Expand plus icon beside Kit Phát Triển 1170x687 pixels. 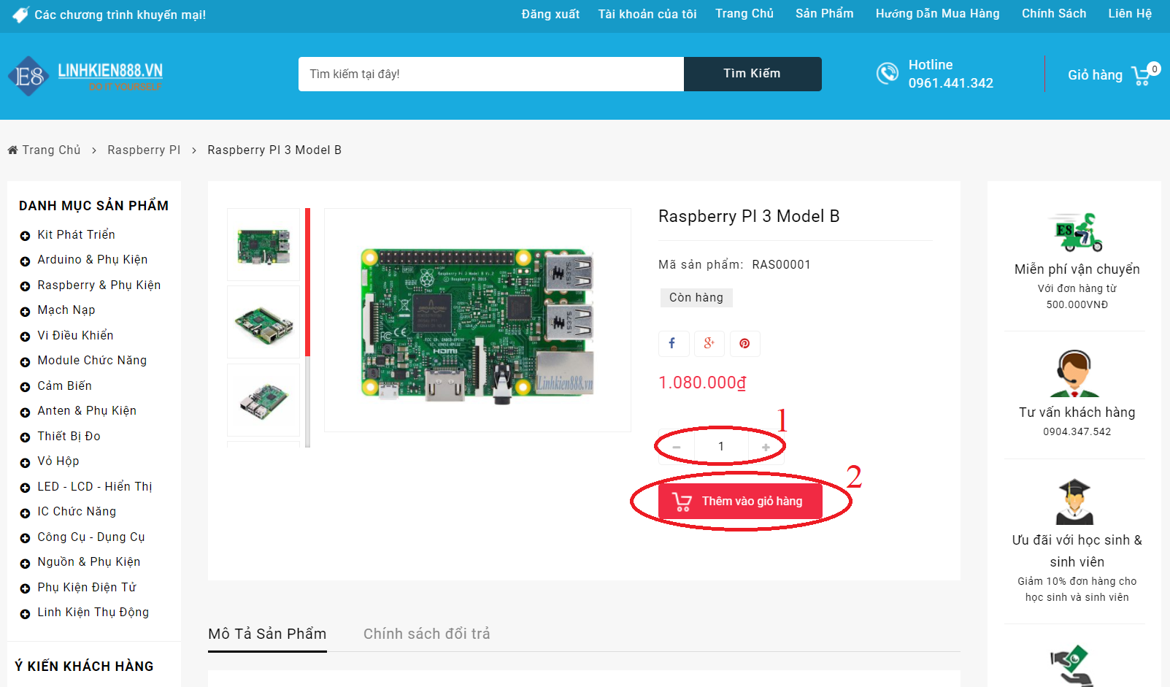click(25, 236)
